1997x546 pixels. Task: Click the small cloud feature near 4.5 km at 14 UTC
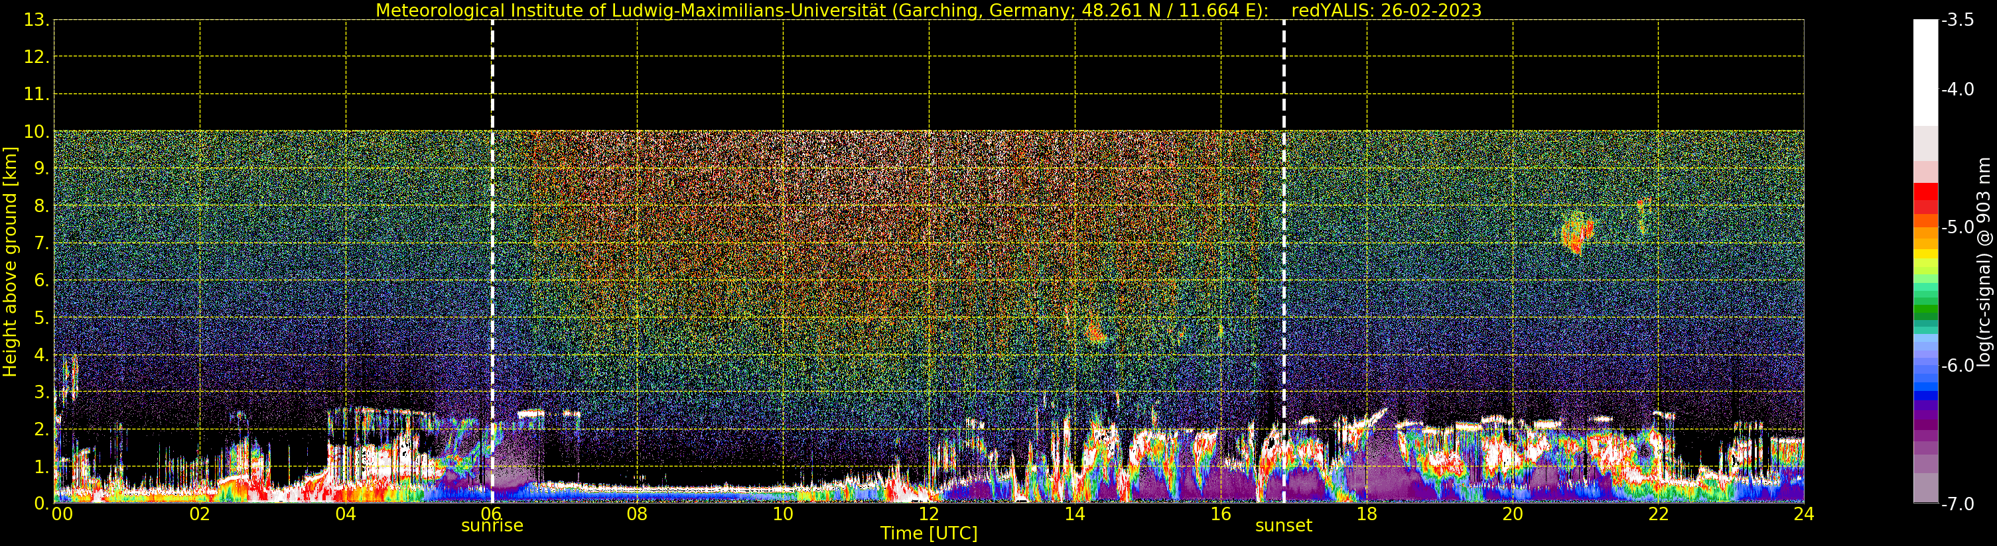tap(1095, 334)
